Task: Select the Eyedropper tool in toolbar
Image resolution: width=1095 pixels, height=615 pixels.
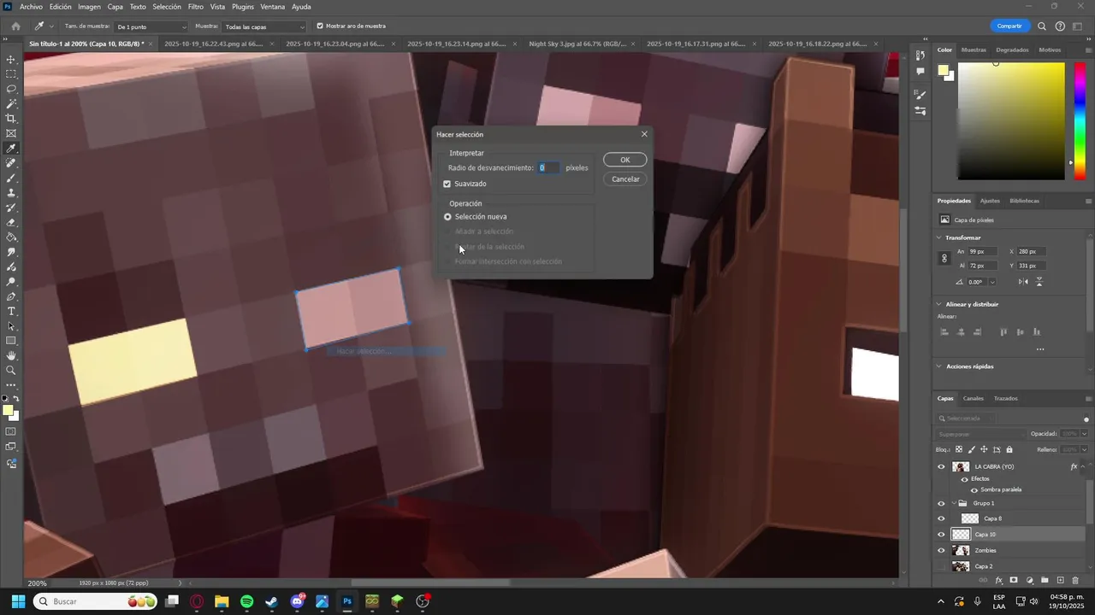Action: pyautogui.click(x=11, y=149)
